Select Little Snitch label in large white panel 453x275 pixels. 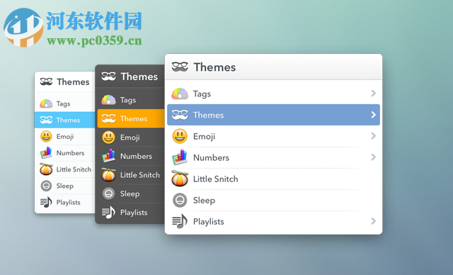coord(215,179)
